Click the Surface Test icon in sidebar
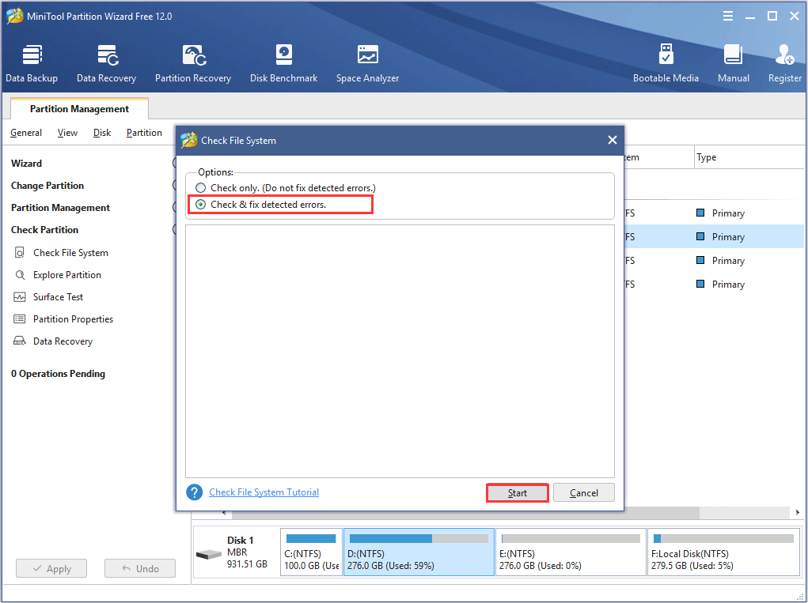808x603 pixels. pos(20,297)
